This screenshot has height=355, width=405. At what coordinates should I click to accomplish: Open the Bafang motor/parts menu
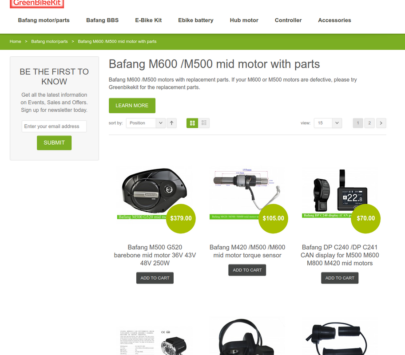(x=44, y=20)
